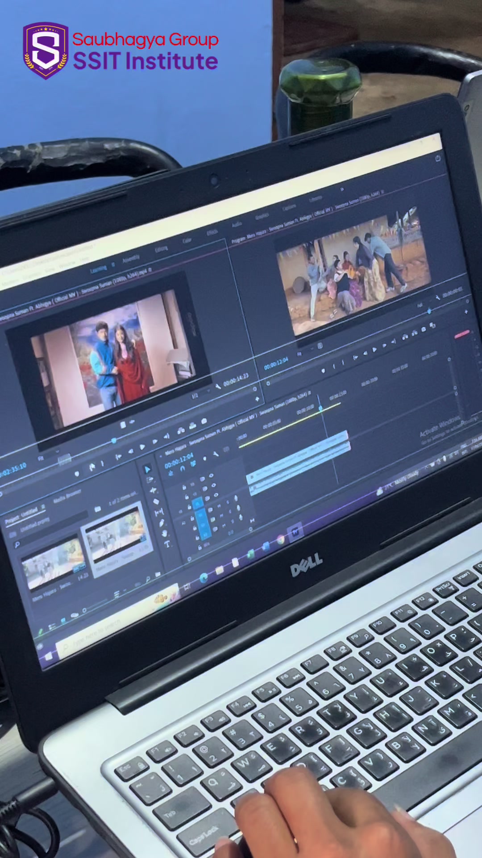Select the Selection arrow tool
This screenshot has width=482, height=858.
pyautogui.click(x=147, y=469)
